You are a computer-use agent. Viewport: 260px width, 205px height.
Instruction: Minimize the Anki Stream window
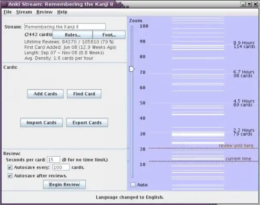point(243,4)
